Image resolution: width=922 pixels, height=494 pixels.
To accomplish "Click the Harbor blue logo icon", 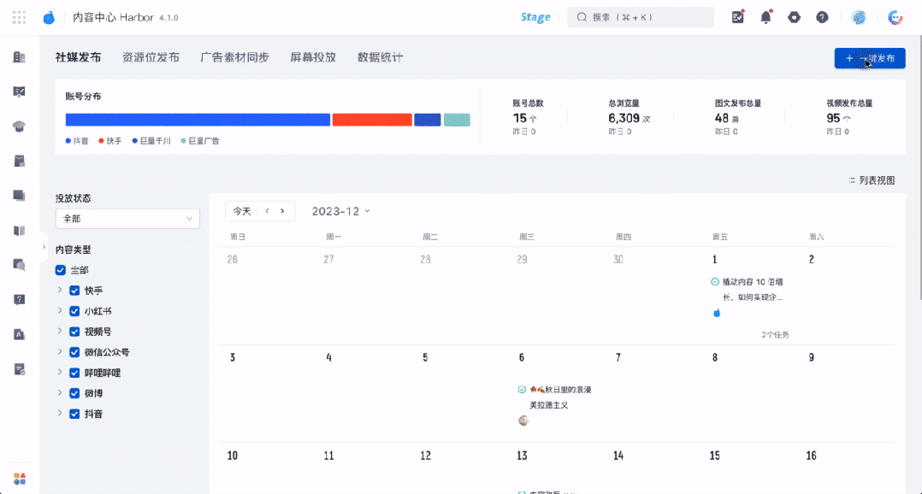I will coord(49,18).
